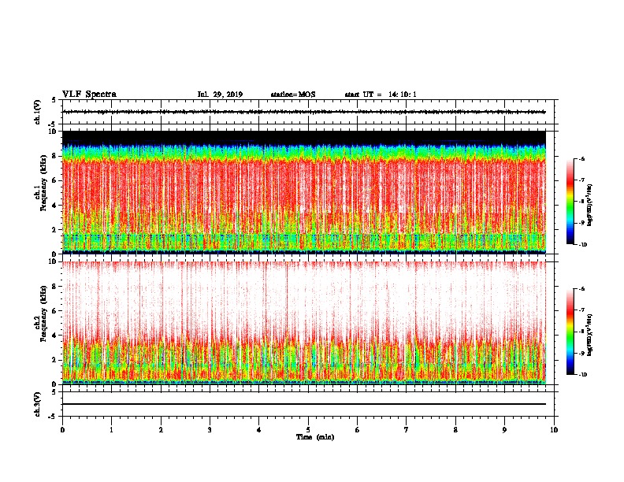Image resolution: width=624 pixels, height=482 pixels.
Task: Click the black band at top of ch.1 spectrogram
Action: tap(304, 136)
